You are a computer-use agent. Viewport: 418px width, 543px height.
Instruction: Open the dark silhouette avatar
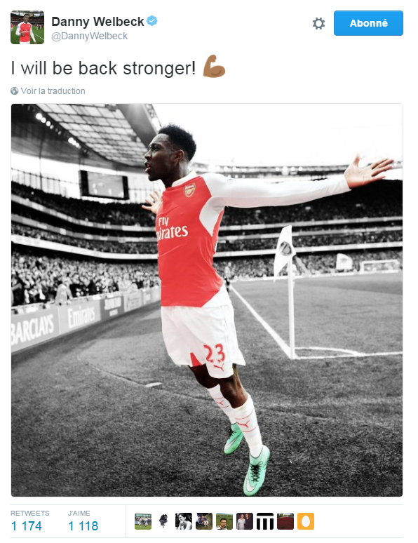click(163, 521)
